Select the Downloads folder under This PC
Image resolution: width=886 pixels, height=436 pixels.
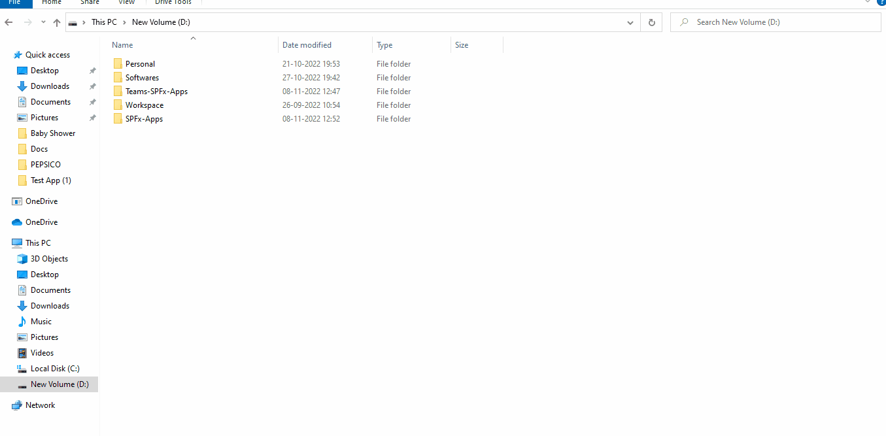pyautogui.click(x=50, y=305)
